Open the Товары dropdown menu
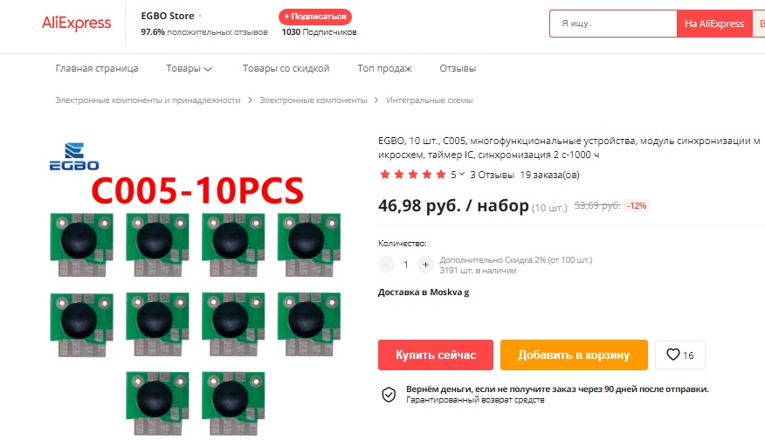Viewport: 765px width, 441px height. pyautogui.click(x=189, y=68)
